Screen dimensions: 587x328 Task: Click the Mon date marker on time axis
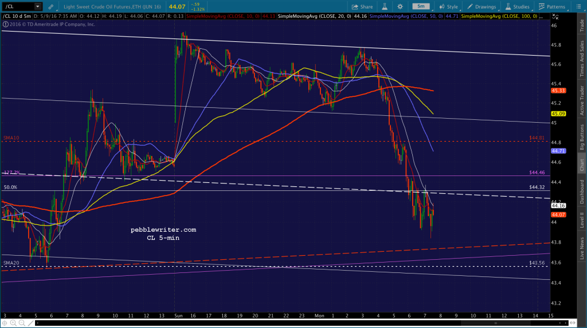pyautogui.click(x=319, y=315)
